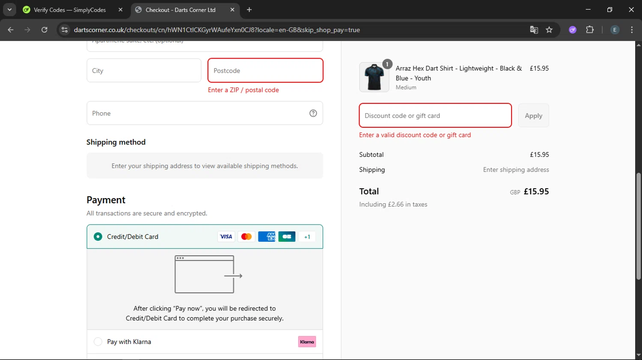Open a new browser tab
The width and height of the screenshot is (642, 360).
[x=249, y=10]
